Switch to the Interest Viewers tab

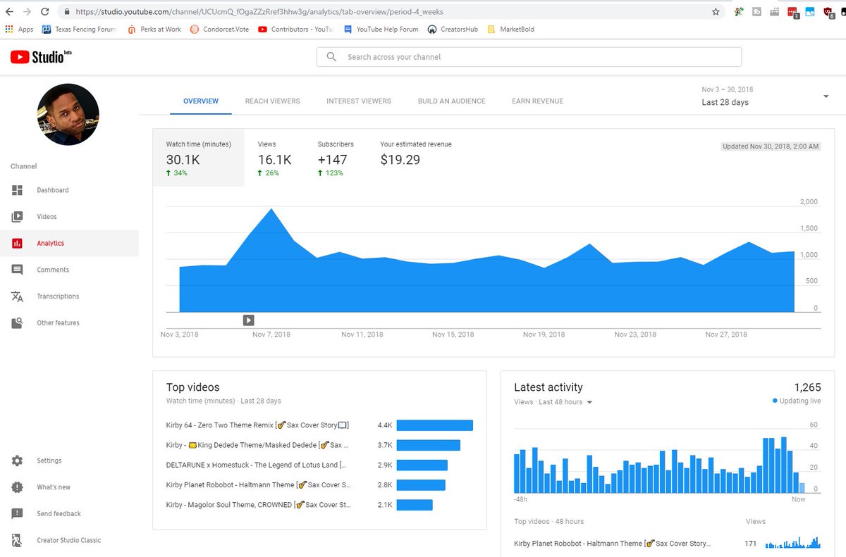pyautogui.click(x=359, y=101)
